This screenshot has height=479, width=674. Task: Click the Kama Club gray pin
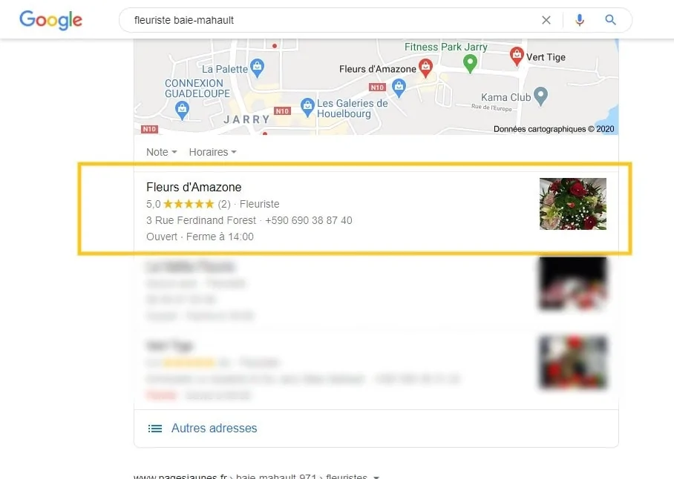(x=540, y=96)
